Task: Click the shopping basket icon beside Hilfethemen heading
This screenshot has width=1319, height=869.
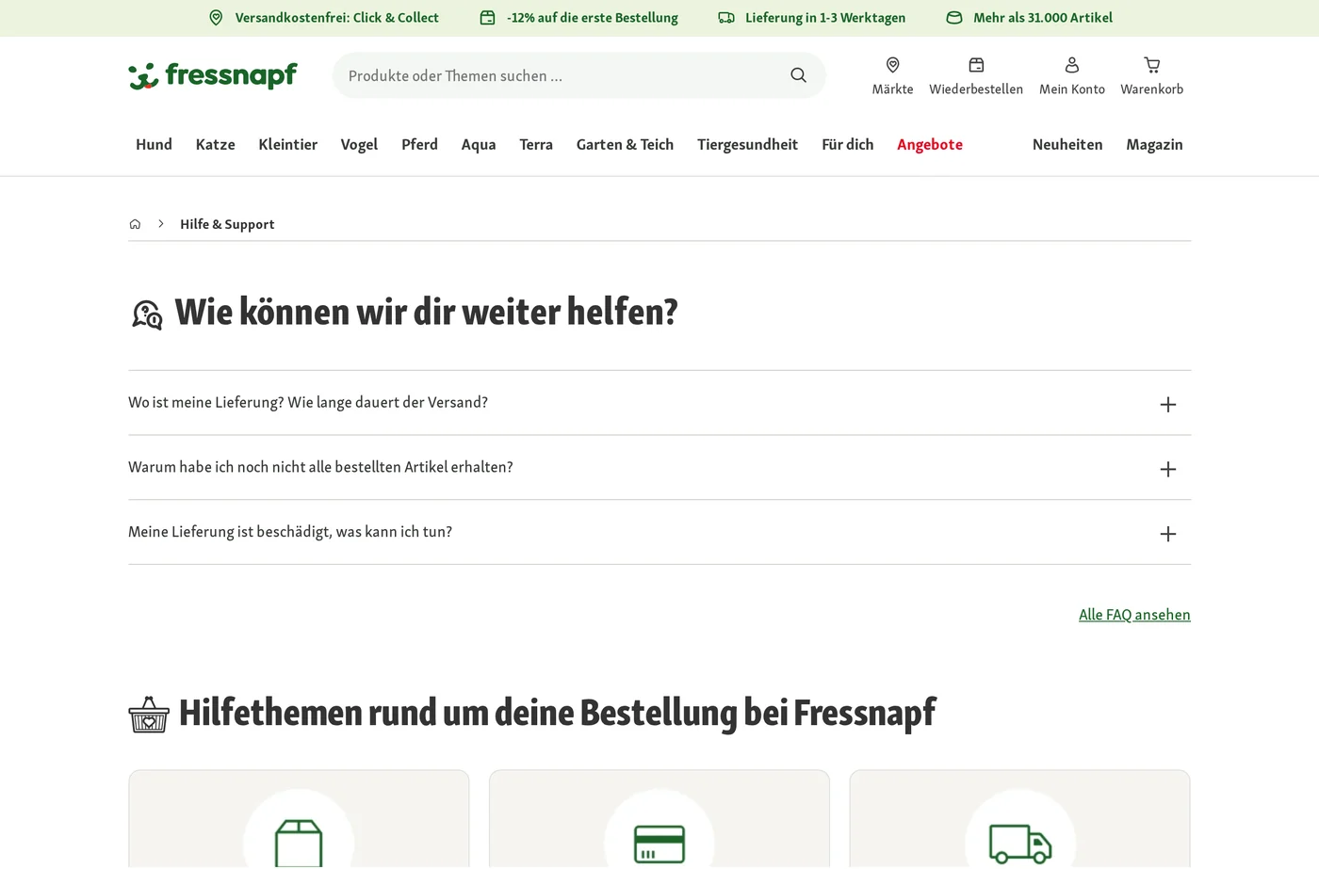Action: pos(149,715)
